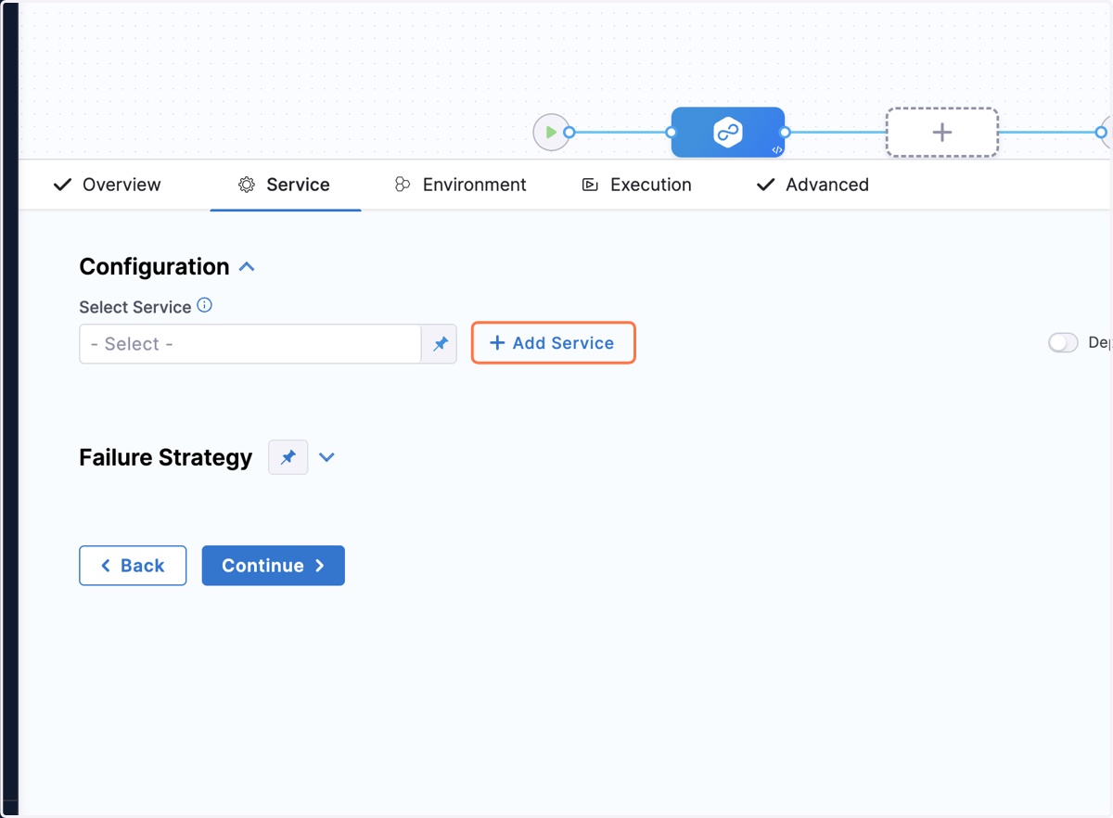Click the info icon beside Select Service
This screenshot has width=1113, height=818.
point(205,305)
